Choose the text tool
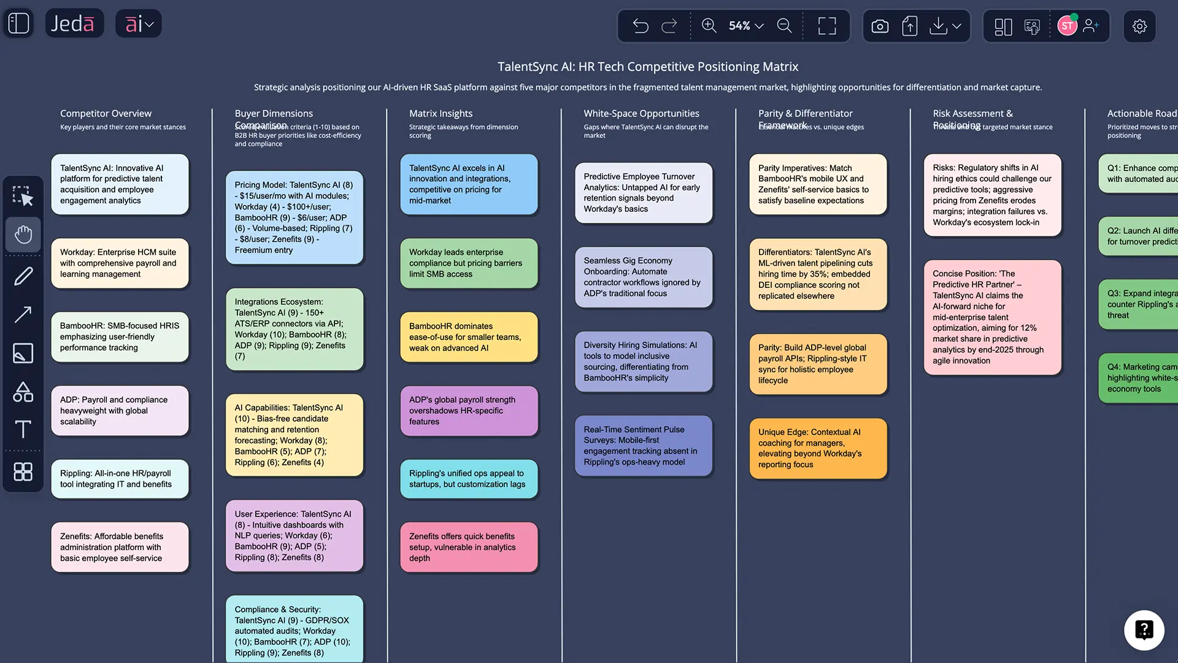This screenshot has width=1178, height=663. pyautogui.click(x=23, y=428)
